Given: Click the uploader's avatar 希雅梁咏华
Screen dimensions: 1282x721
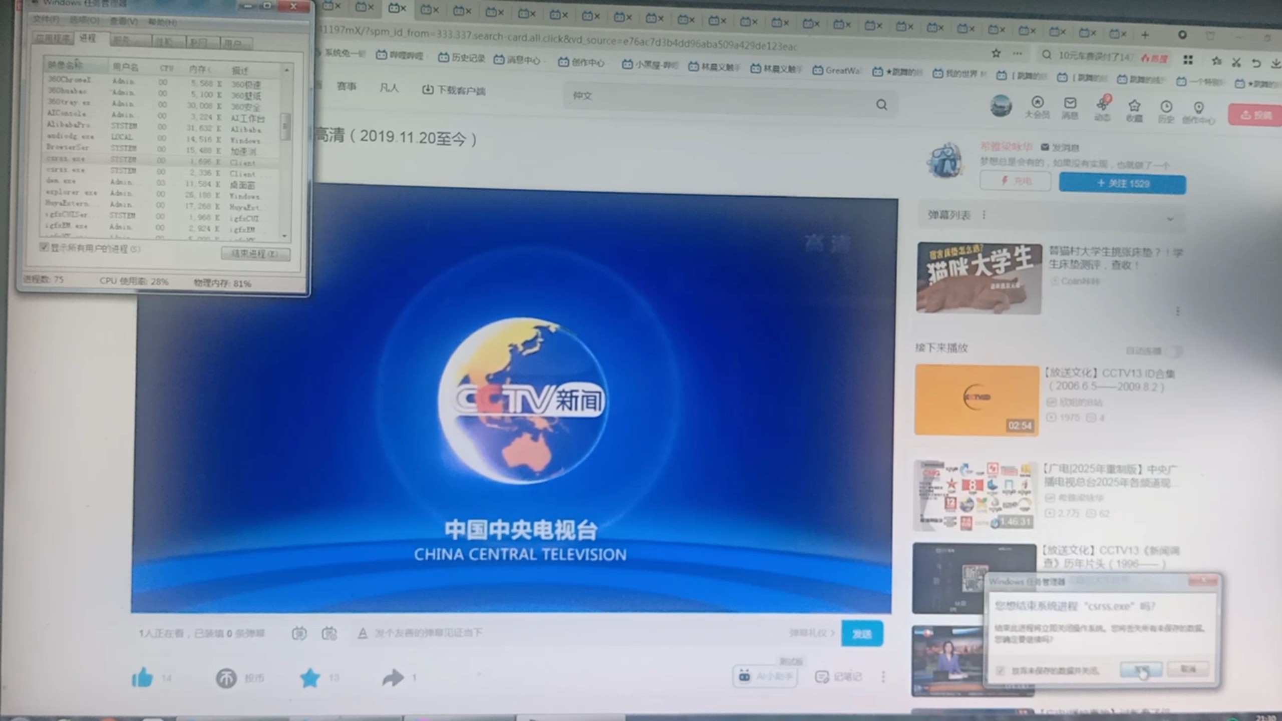Looking at the screenshot, I should point(944,160).
